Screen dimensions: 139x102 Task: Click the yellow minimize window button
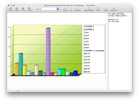11,5
